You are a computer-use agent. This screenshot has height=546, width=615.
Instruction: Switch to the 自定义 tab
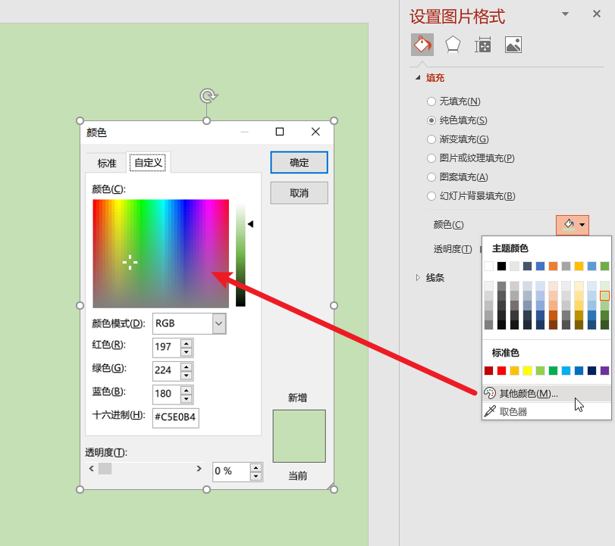tap(149, 162)
